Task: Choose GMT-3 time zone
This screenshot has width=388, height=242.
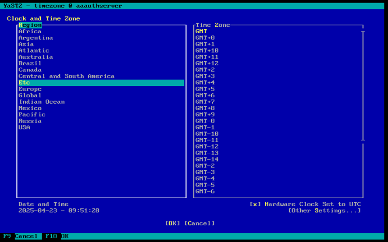Action: coord(205,172)
